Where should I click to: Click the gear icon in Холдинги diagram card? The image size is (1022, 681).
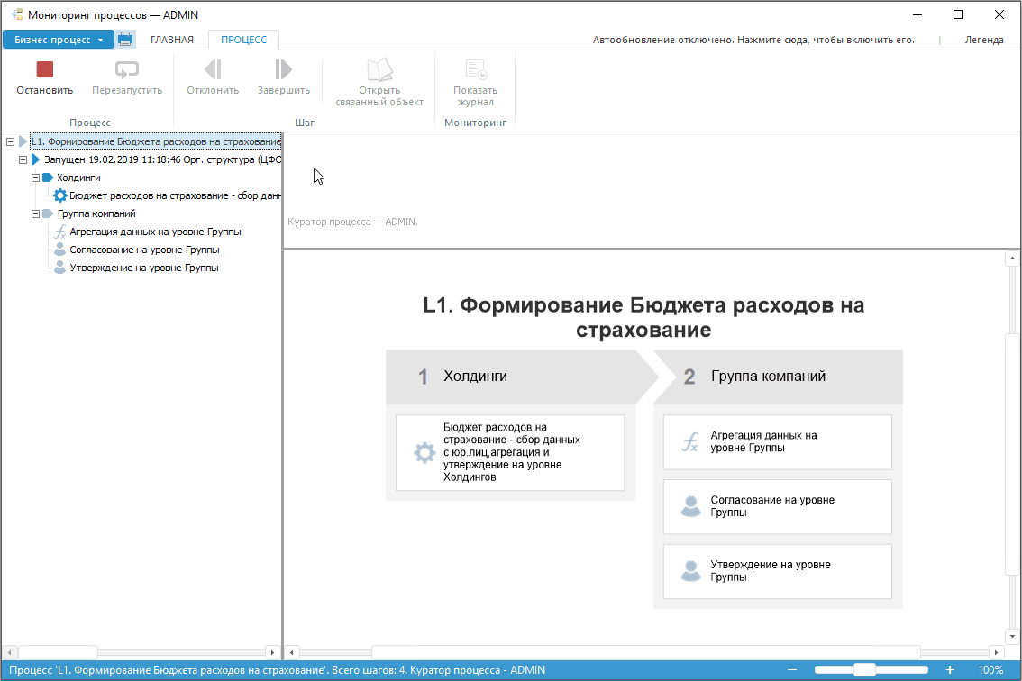[424, 453]
